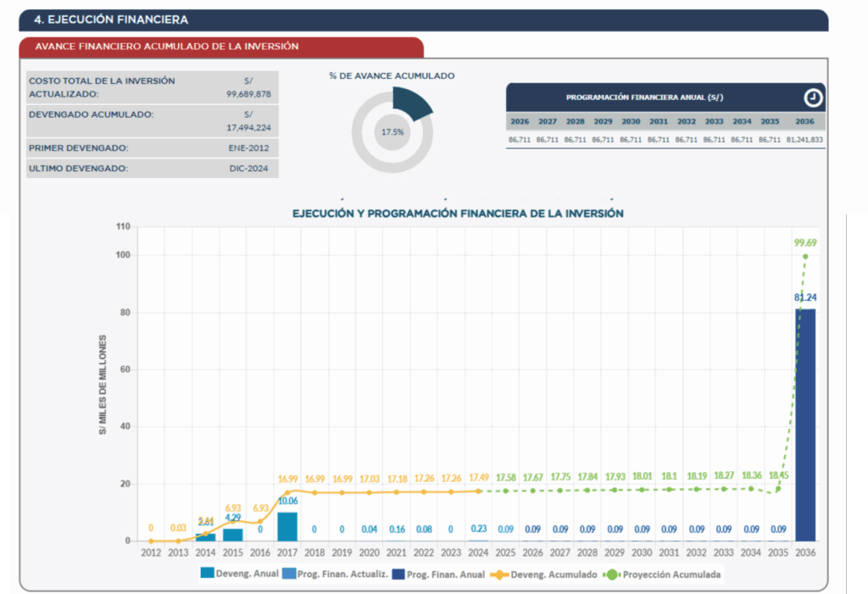
Task: Click the 99.69 green projection data point
Action: tap(804, 256)
